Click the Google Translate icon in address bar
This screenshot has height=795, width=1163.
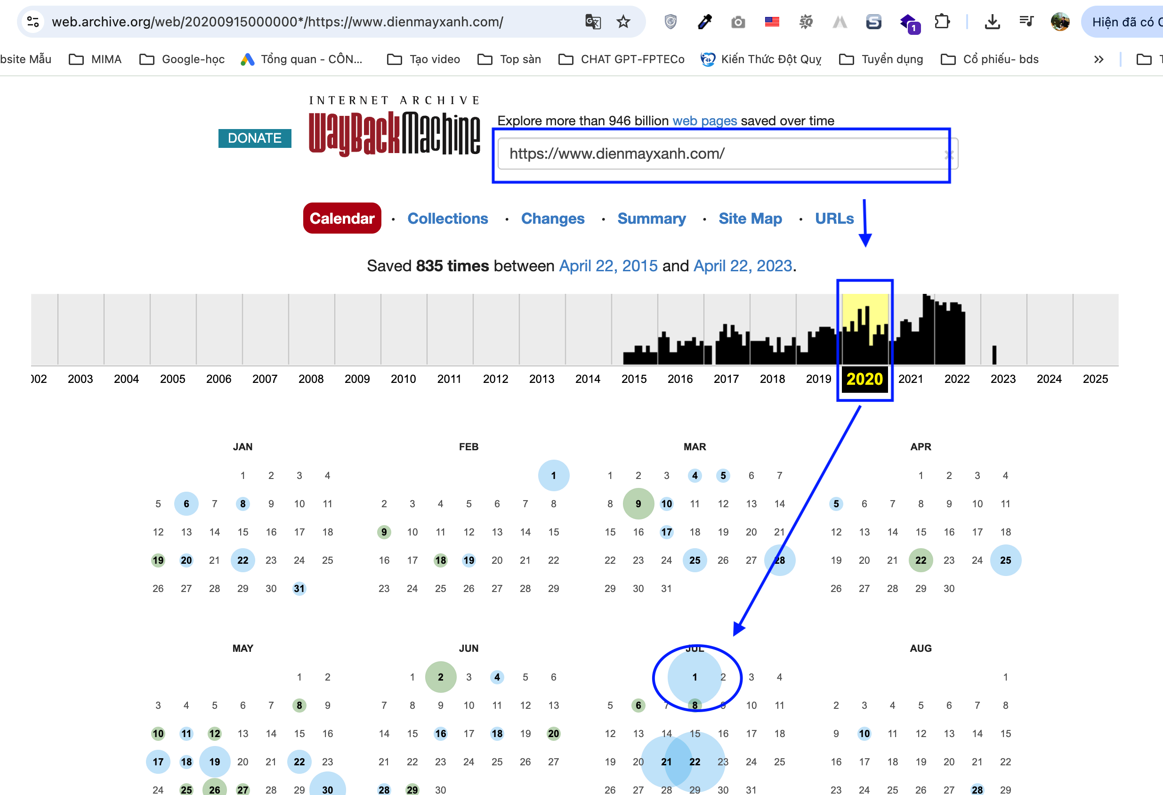point(593,22)
